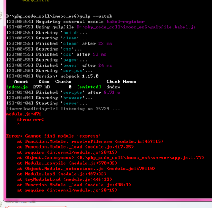Click "Finished 'css' after 53 ms" line
The width and height of the screenshot is (212, 208).
[56, 54]
